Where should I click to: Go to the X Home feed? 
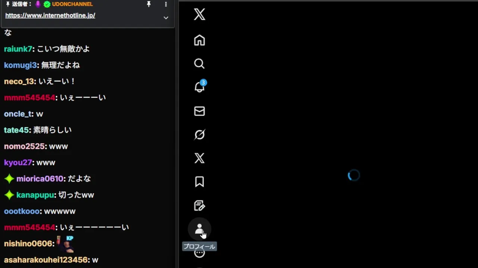199,40
